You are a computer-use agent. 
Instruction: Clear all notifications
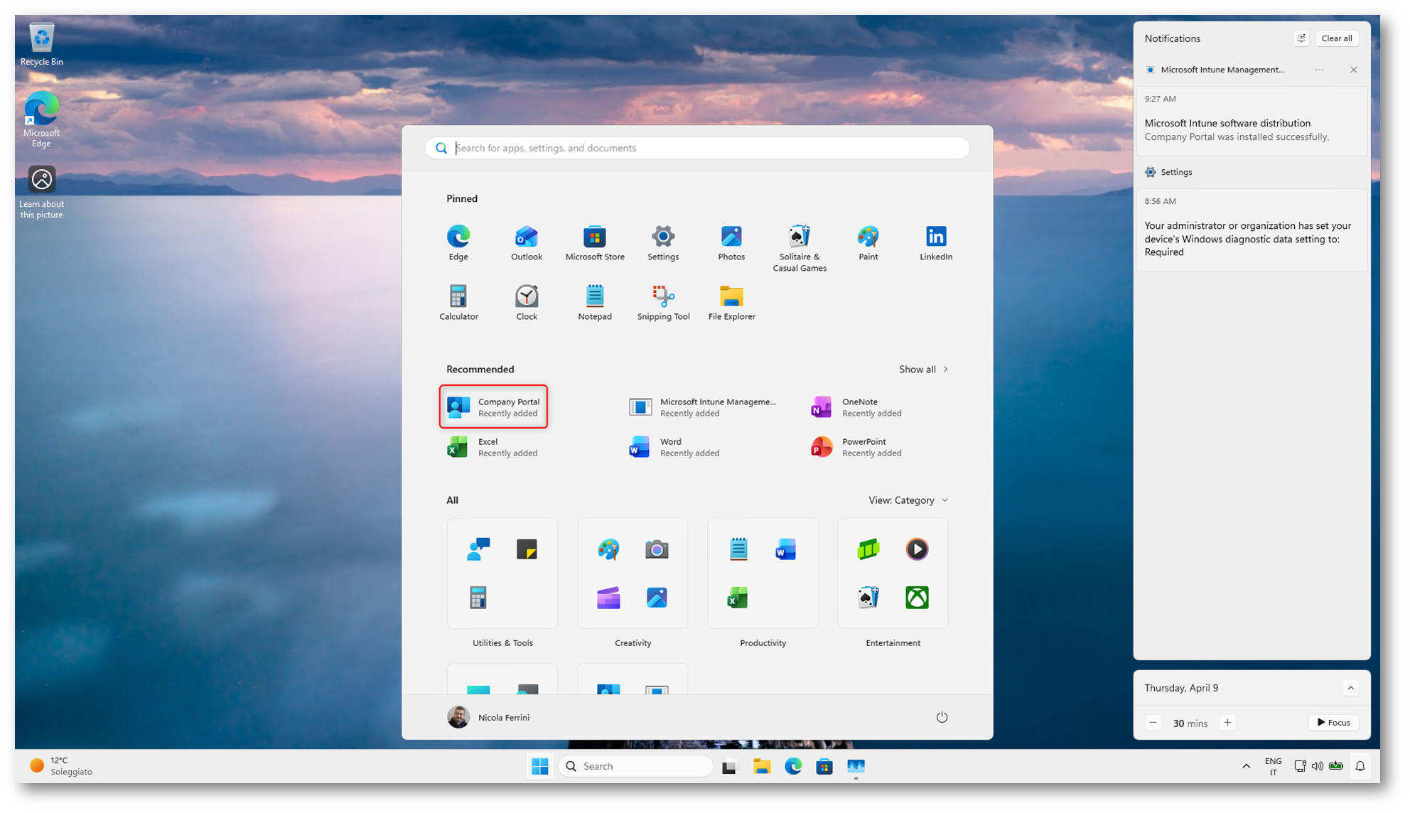(1336, 38)
